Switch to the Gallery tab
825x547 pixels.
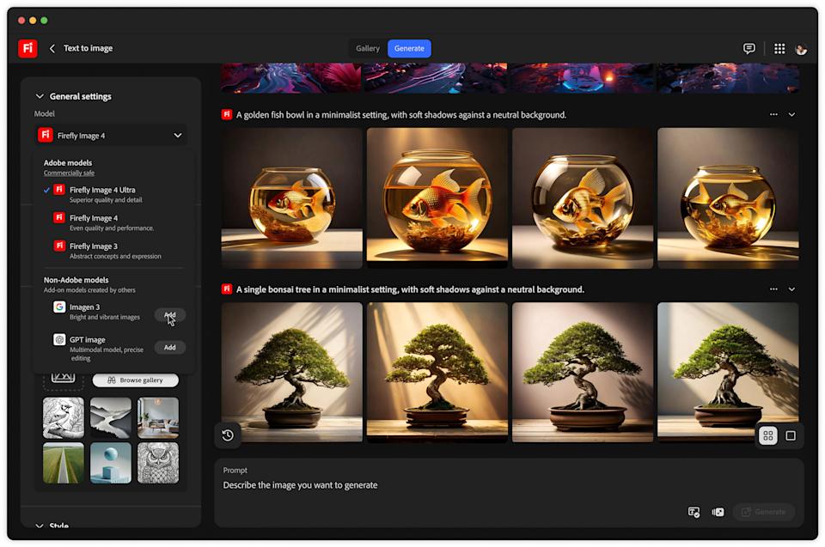[x=368, y=48]
